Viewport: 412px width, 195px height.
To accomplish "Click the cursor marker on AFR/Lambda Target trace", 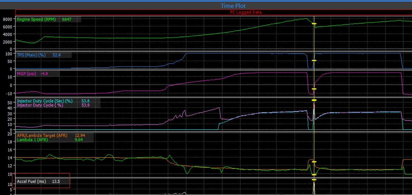I will [314, 162].
